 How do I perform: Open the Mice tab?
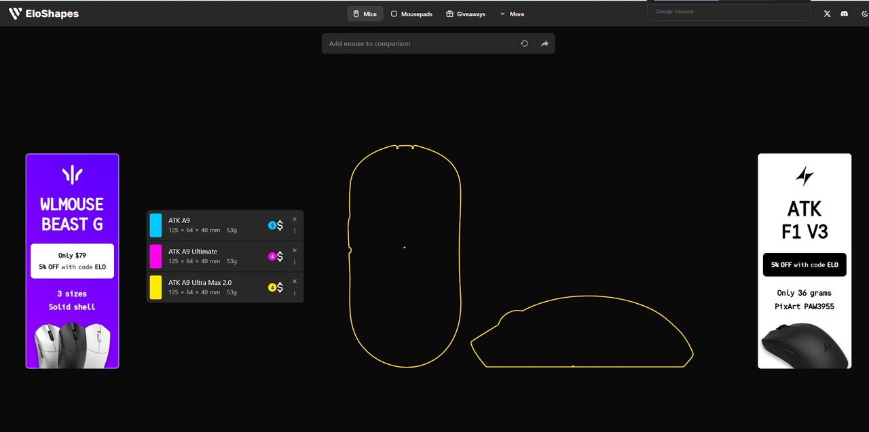pyautogui.click(x=365, y=14)
